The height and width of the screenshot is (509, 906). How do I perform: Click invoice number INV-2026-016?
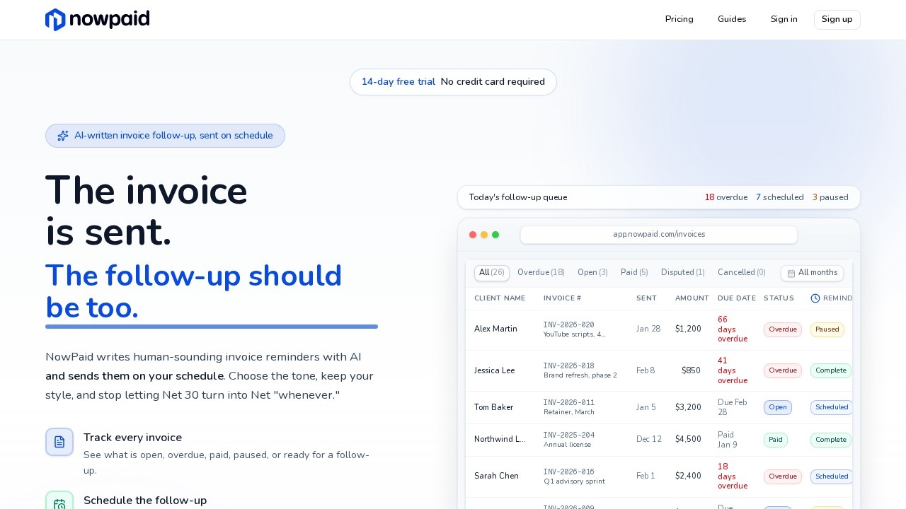pos(569,472)
